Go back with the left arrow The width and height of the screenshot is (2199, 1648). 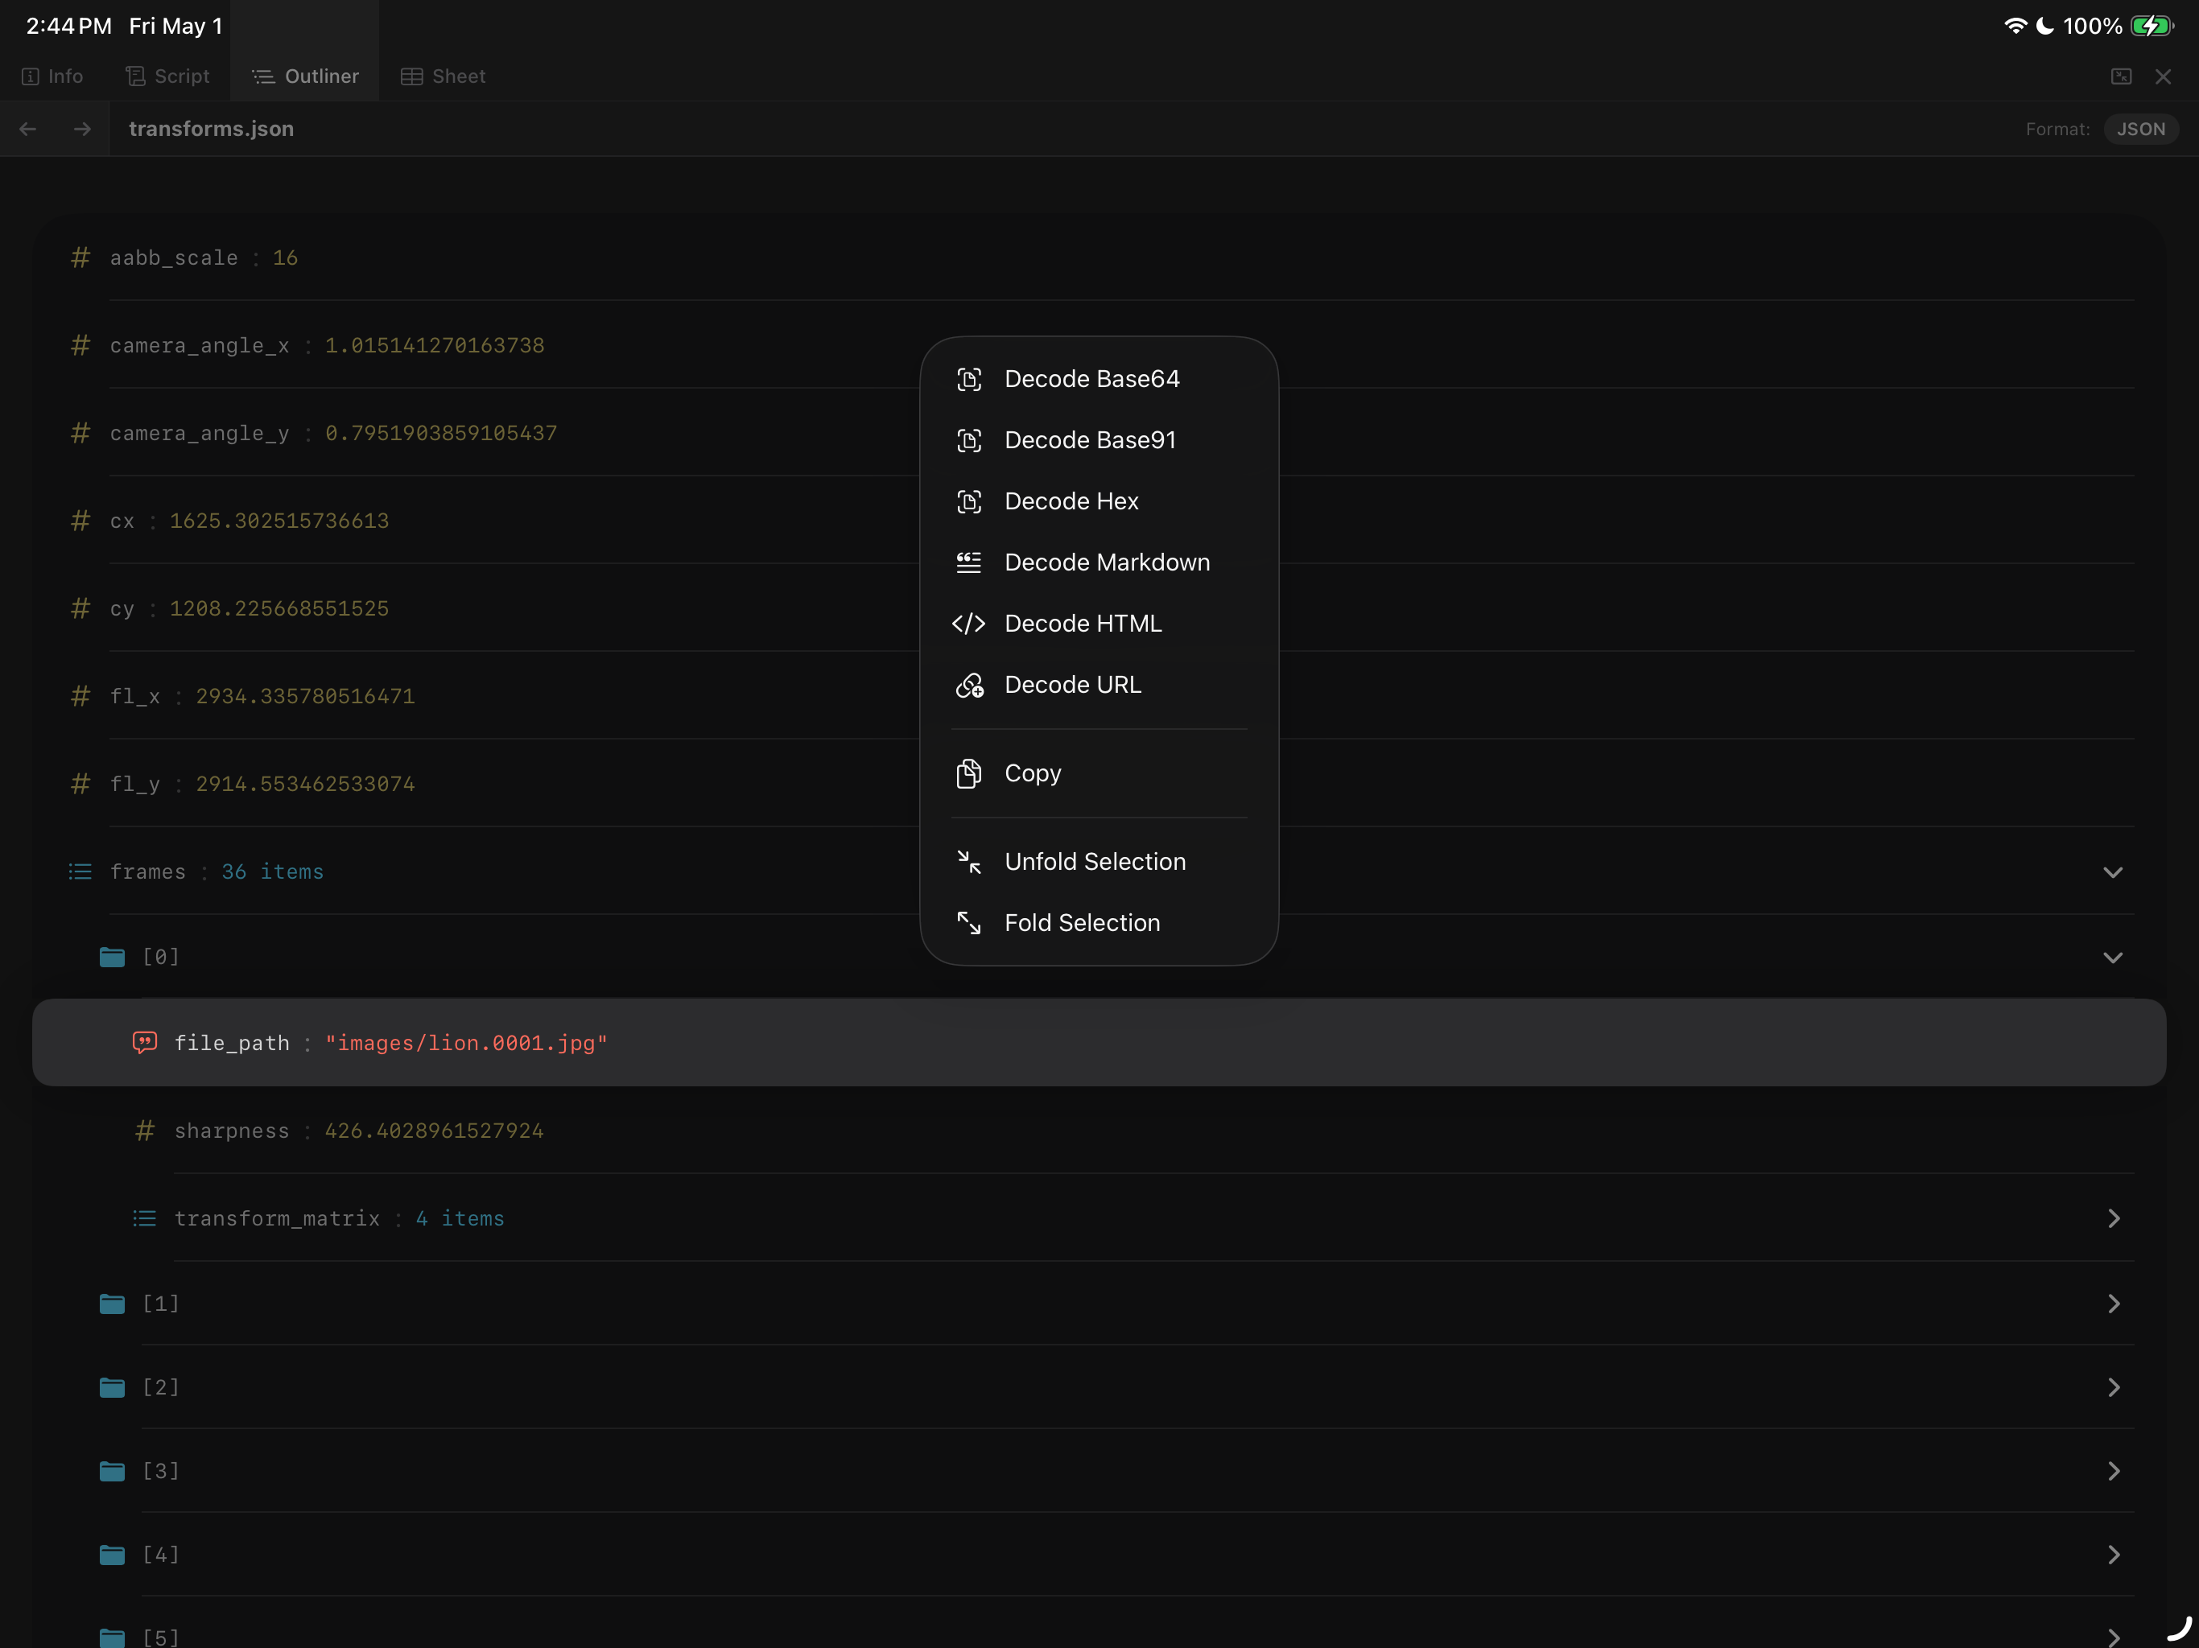pyautogui.click(x=28, y=130)
